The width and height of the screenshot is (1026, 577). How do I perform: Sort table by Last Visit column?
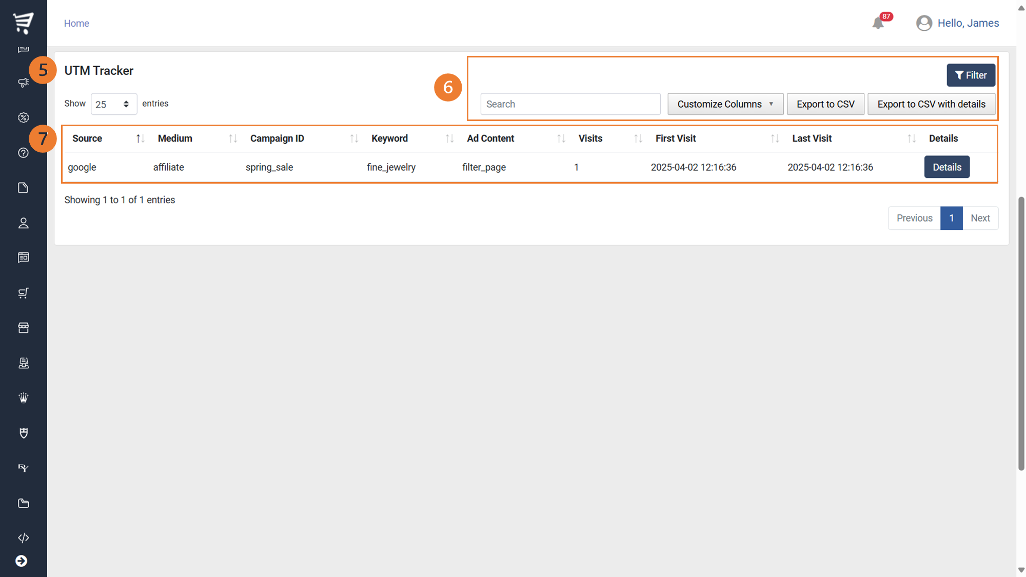pyautogui.click(x=812, y=138)
